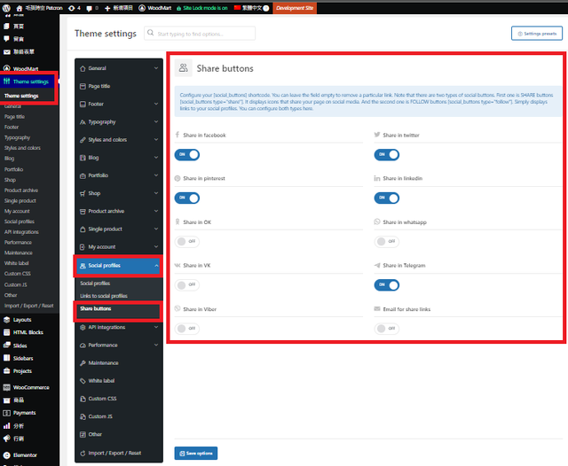Disable the Share in linkedin toggle
Screen dimensions: 568x466
[387, 198]
